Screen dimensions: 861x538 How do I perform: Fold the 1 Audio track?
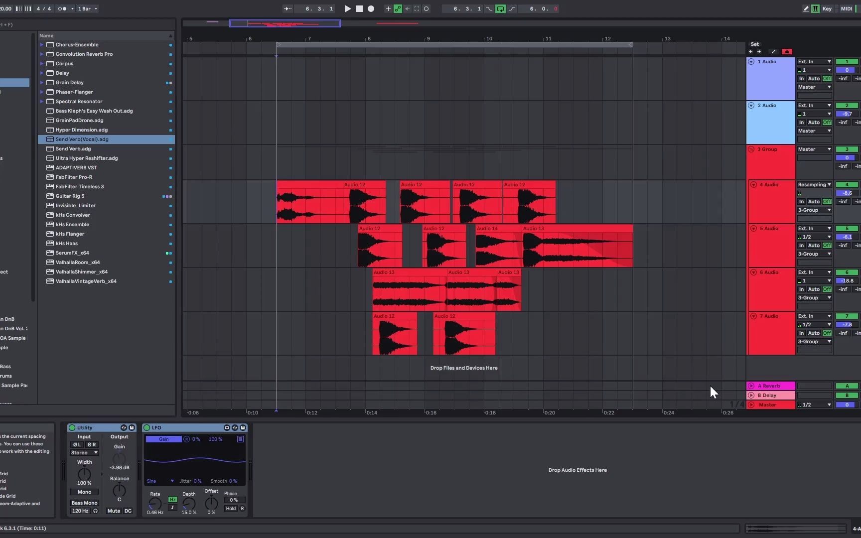click(751, 61)
